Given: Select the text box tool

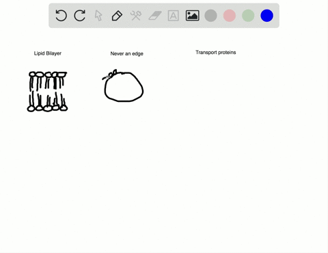Looking at the screenshot, I should (x=174, y=16).
